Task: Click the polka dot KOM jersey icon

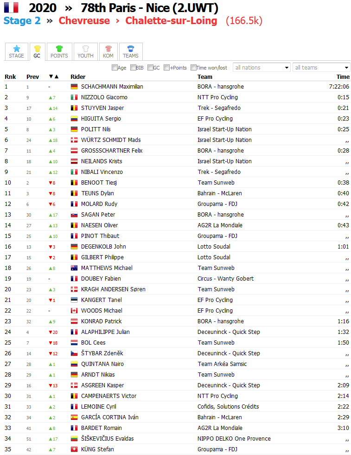Action: (108, 48)
